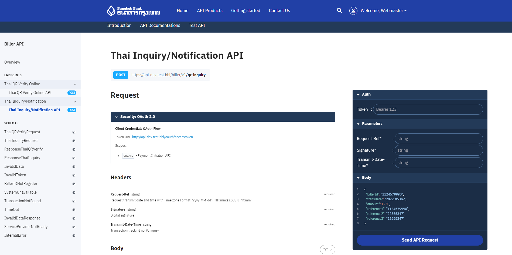
Task: Collapse the Thai QR Verify Online chevron
Action: pyautogui.click(x=75, y=84)
